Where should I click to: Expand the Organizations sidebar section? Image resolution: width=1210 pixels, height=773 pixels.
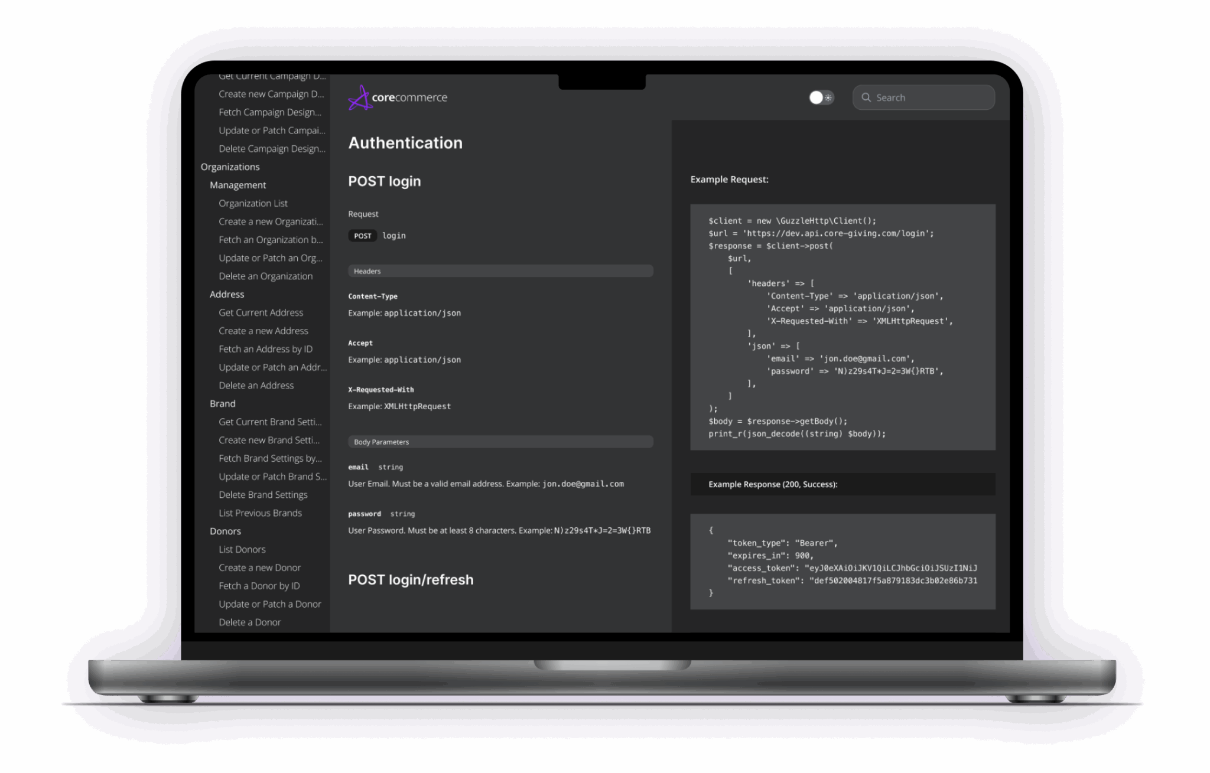point(230,167)
